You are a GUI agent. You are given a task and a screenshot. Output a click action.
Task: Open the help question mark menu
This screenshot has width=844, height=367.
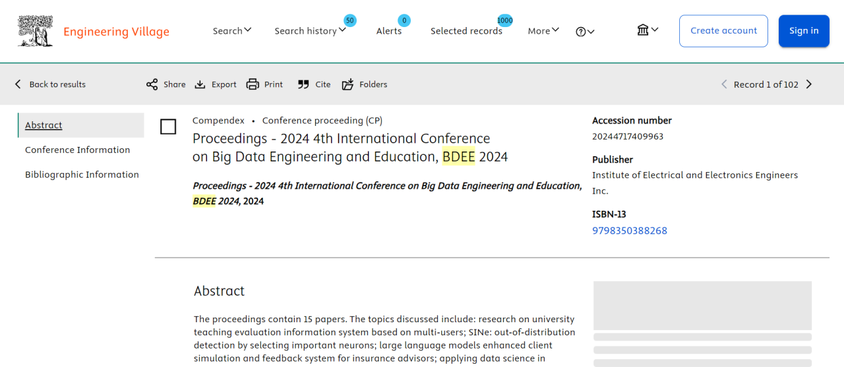click(585, 32)
